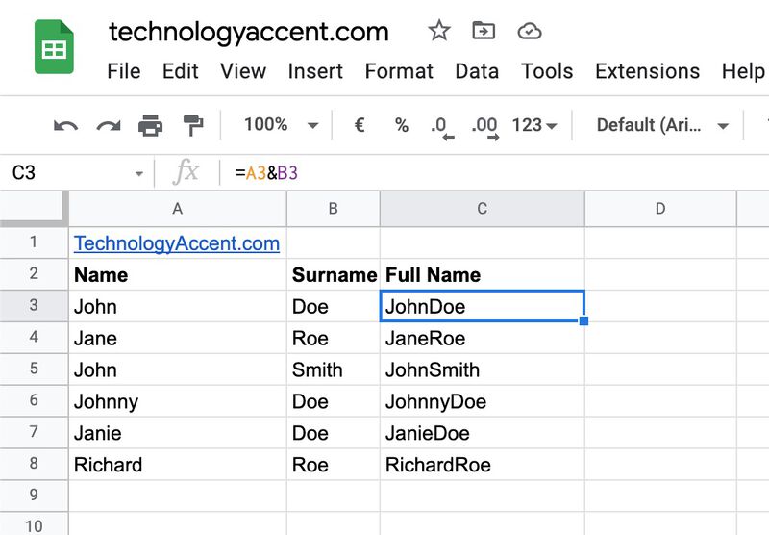Select column D header
The height and width of the screenshot is (535, 769).
660,209
